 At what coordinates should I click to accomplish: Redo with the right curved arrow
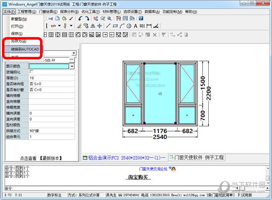pos(87,18)
